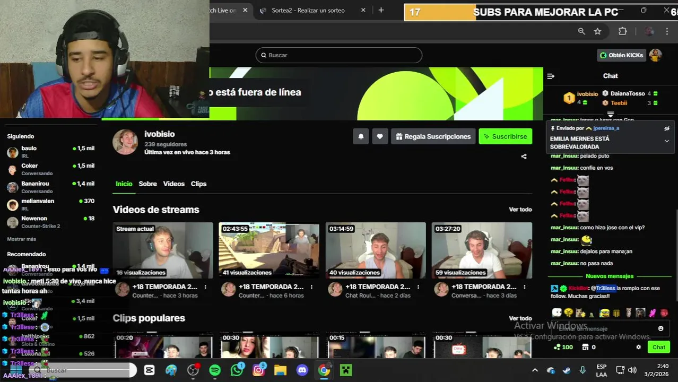
Task: Switch to the Inicio tab
Action: pyautogui.click(x=124, y=184)
